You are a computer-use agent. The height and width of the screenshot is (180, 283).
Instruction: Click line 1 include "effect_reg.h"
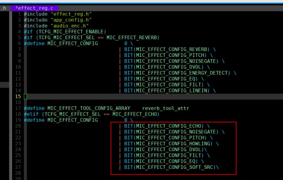[57, 14]
